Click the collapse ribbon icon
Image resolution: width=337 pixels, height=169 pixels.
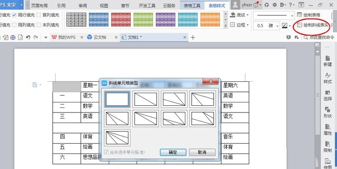click(301, 5)
